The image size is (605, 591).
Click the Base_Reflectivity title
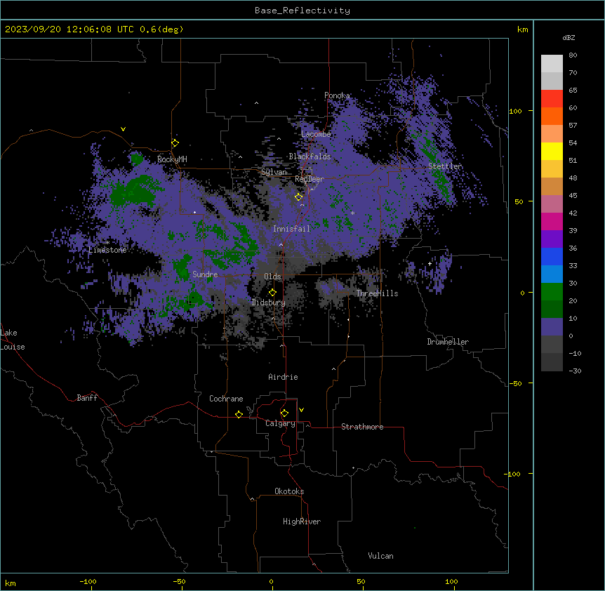pyautogui.click(x=302, y=11)
